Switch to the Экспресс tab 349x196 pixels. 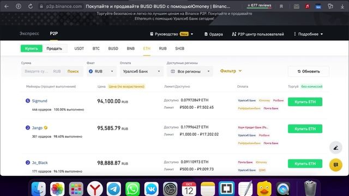pyautogui.click(x=29, y=34)
